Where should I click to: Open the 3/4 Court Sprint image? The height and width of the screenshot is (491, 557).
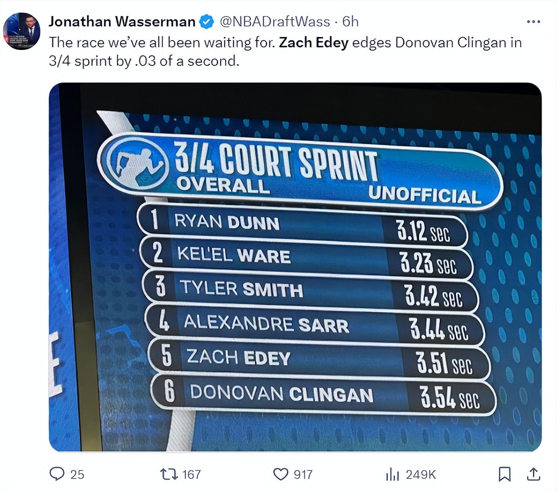coord(295,267)
